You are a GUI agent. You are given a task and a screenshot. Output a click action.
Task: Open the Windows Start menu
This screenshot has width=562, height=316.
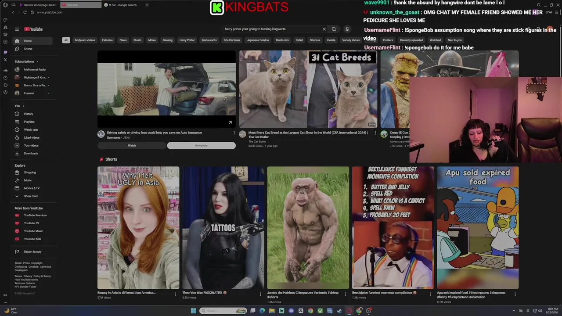point(193,311)
